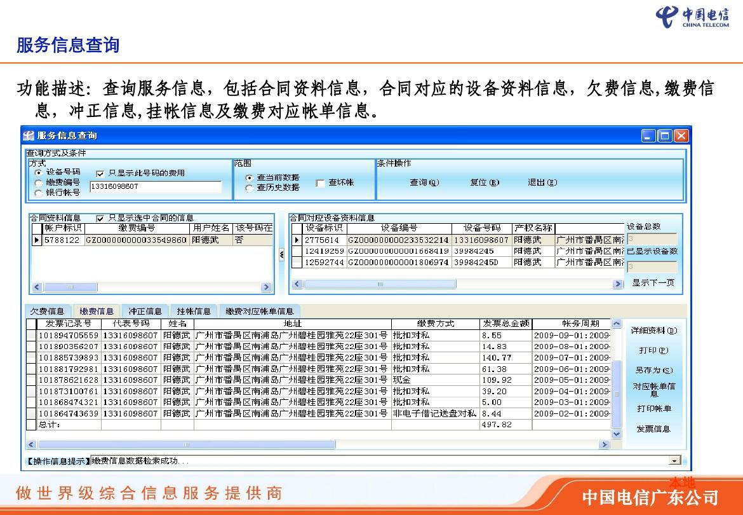Viewport: 743px width, 515px height.
Task: Open the operation info message dropdown
Action: (x=674, y=460)
